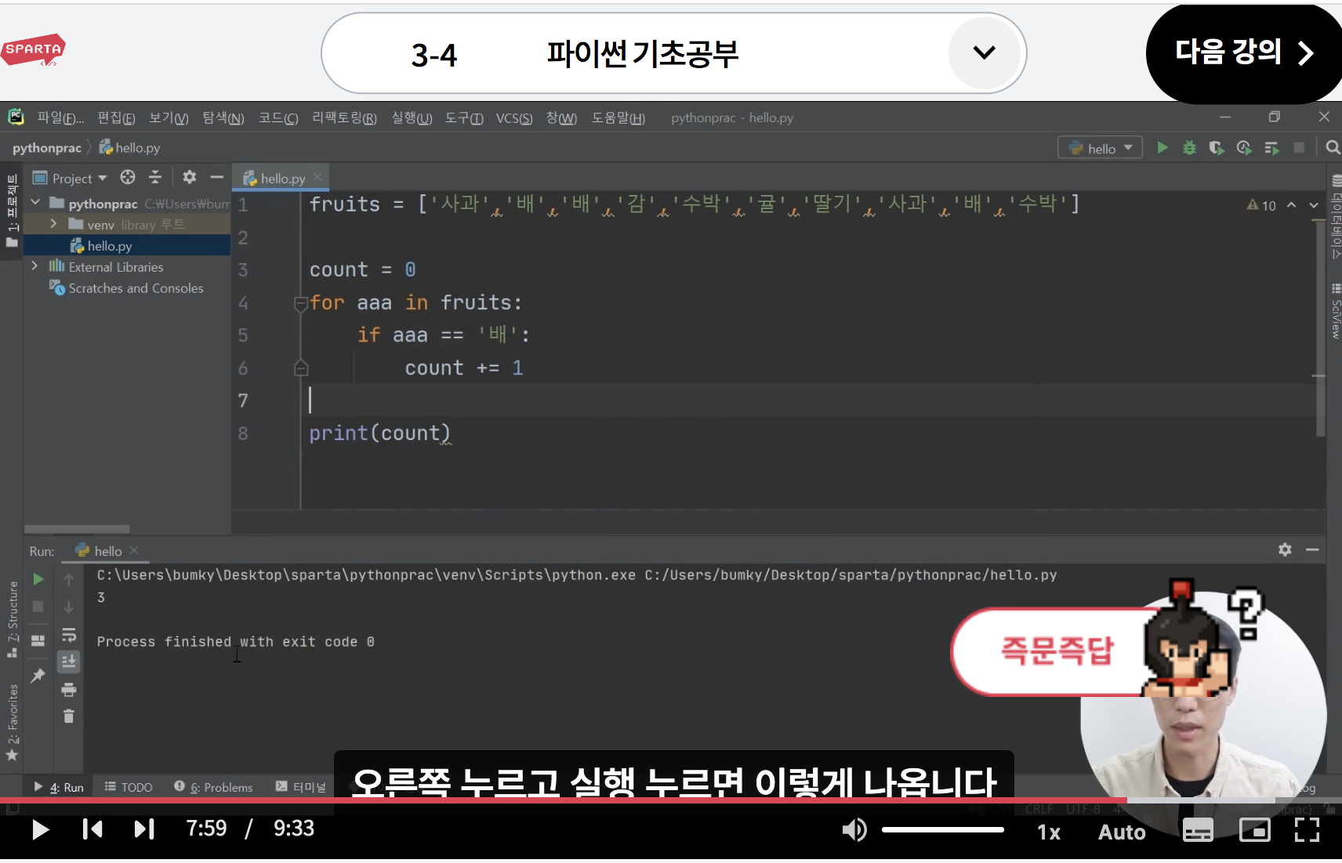1342x863 pixels.
Task: Open the VCS(S) menu
Action: pyautogui.click(x=514, y=118)
